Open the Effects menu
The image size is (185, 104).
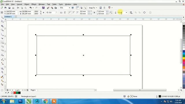click(x=34, y=4)
